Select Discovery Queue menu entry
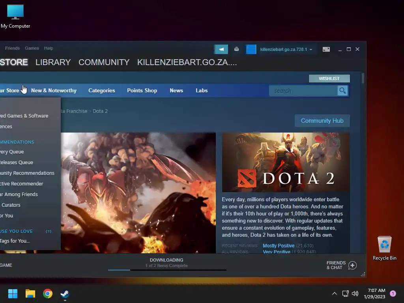 tap(12, 152)
